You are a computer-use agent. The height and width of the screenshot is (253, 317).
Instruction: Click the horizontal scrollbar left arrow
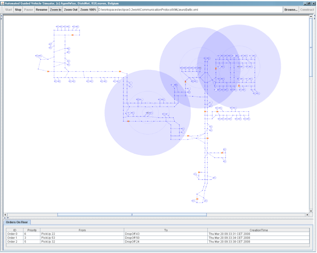tap(5, 214)
